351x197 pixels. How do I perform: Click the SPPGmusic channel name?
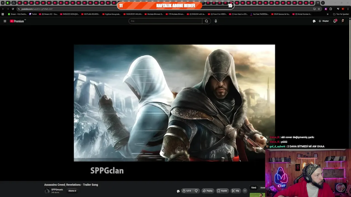coord(57,190)
